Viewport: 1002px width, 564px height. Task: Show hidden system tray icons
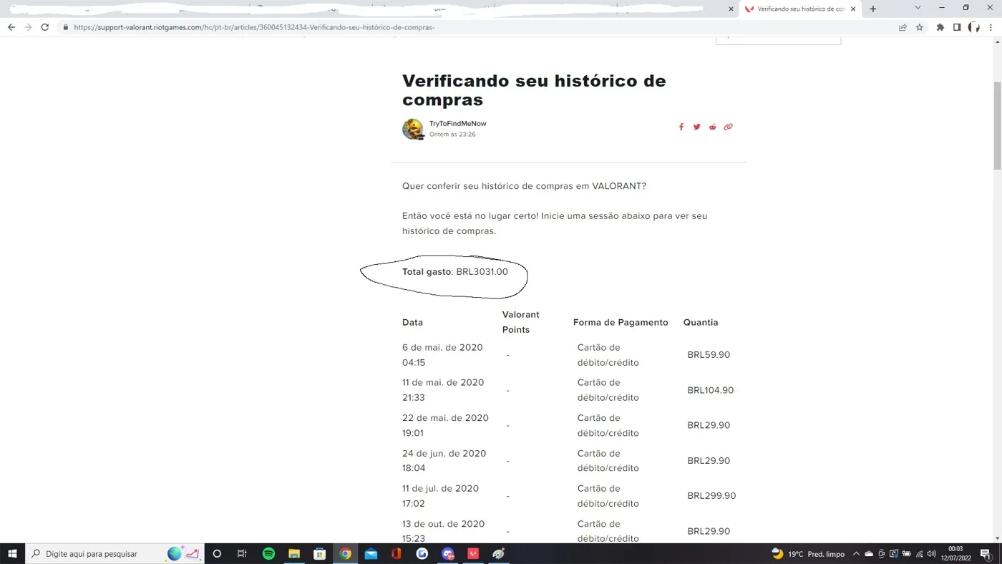coord(856,553)
